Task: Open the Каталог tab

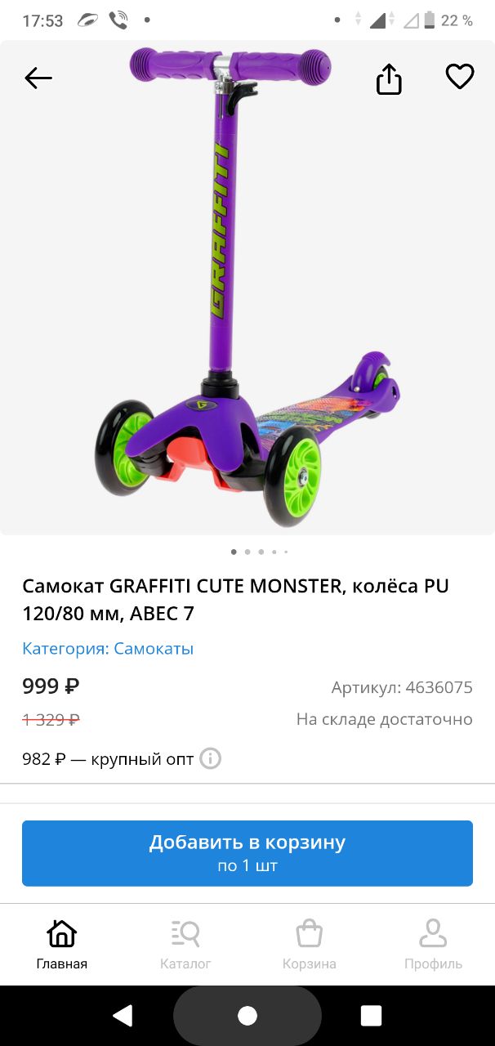Action: pyautogui.click(x=185, y=944)
